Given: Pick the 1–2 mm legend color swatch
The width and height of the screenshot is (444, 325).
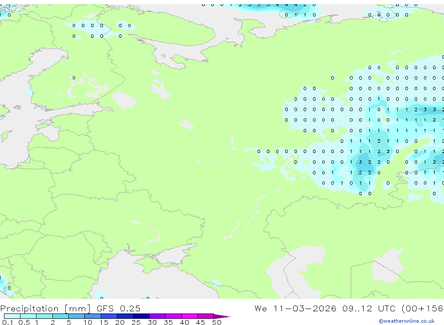Looking at the screenshot, I should (44, 316).
